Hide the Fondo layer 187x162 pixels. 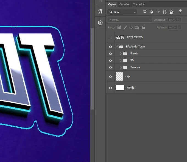(110, 88)
